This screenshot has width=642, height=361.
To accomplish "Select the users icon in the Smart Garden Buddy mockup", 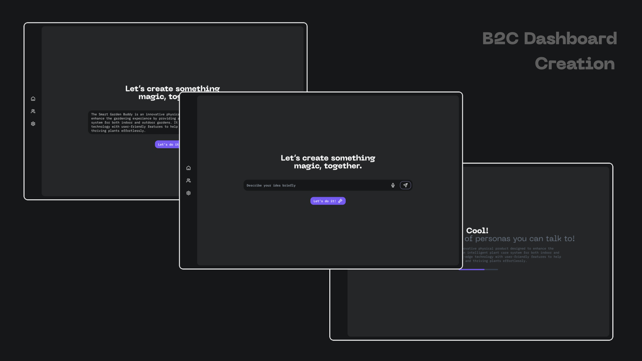I will [x=33, y=111].
